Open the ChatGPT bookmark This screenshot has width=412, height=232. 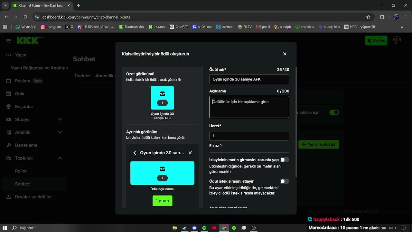[179, 27]
